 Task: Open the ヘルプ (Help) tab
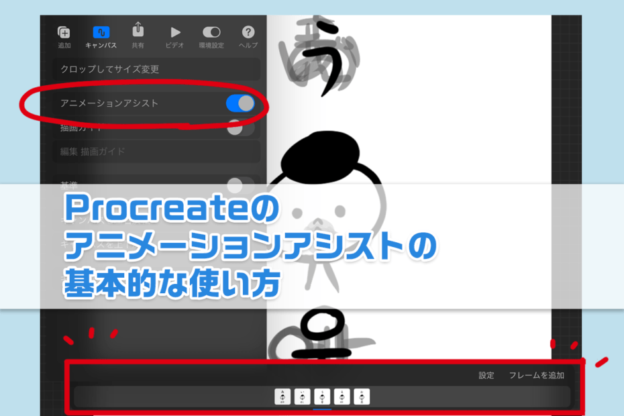(x=248, y=37)
